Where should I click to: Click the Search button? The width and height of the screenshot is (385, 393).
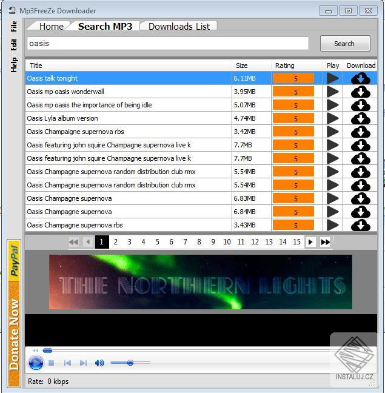[345, 43]
